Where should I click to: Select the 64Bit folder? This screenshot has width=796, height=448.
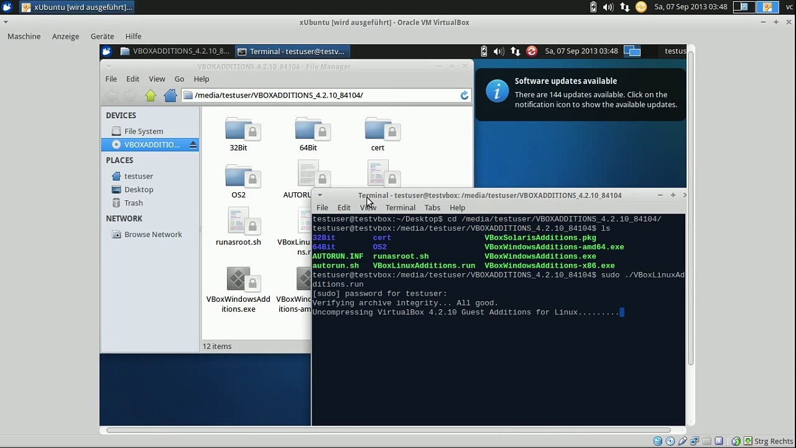click(308, 134)
